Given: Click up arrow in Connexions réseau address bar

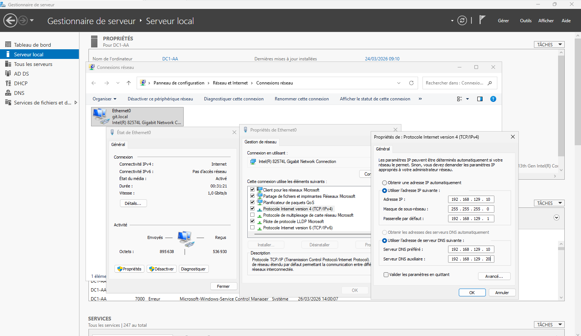Looking at the screenshot, I should click(x=128, y=83).
